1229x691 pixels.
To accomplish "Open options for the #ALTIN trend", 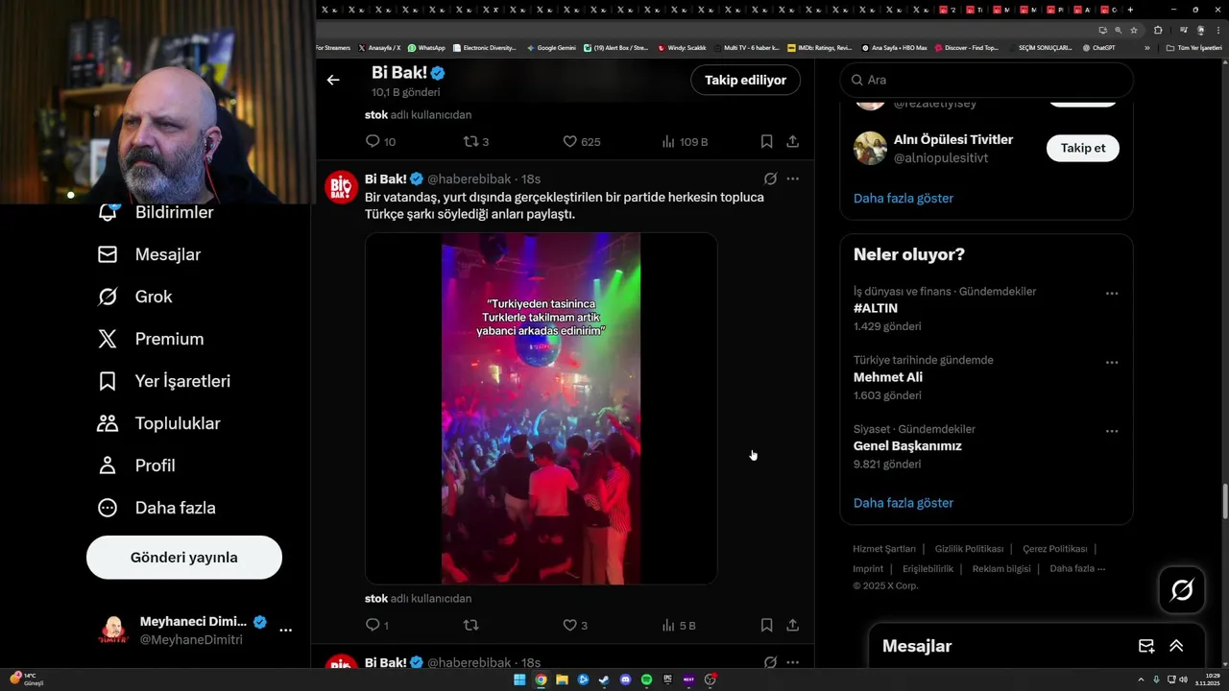I will [1112, 293].
